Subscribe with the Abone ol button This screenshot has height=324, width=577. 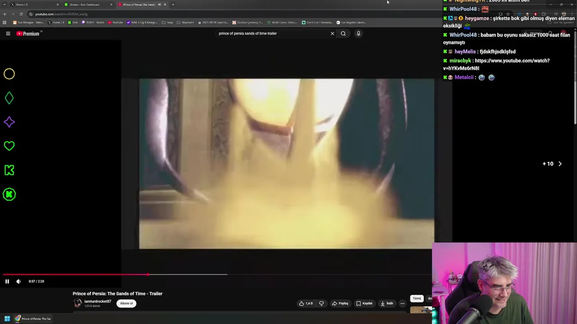(126, 303)
